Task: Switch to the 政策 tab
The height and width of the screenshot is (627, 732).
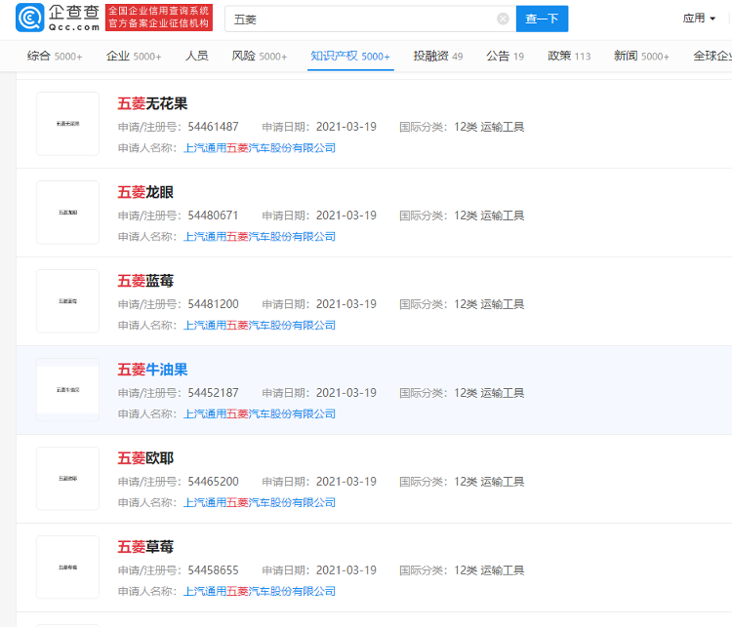Action: [x=569, y=56]
